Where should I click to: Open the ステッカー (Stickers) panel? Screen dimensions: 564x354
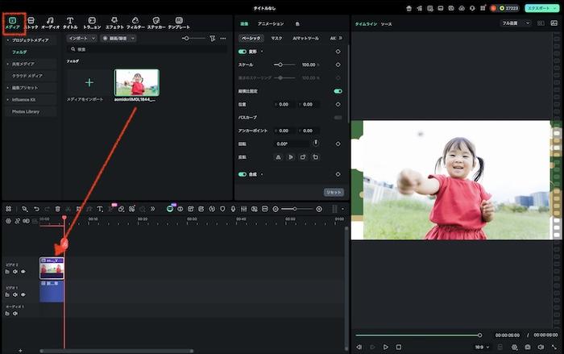156,22
